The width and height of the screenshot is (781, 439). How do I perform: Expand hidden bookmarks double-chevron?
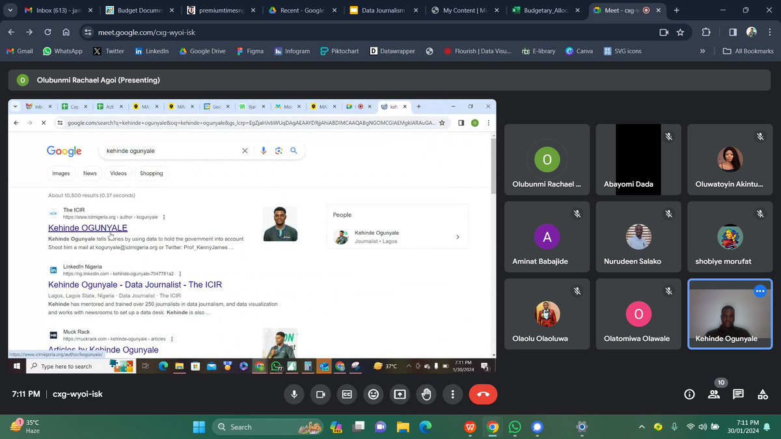pyautogui.click(x=702, y=51)
